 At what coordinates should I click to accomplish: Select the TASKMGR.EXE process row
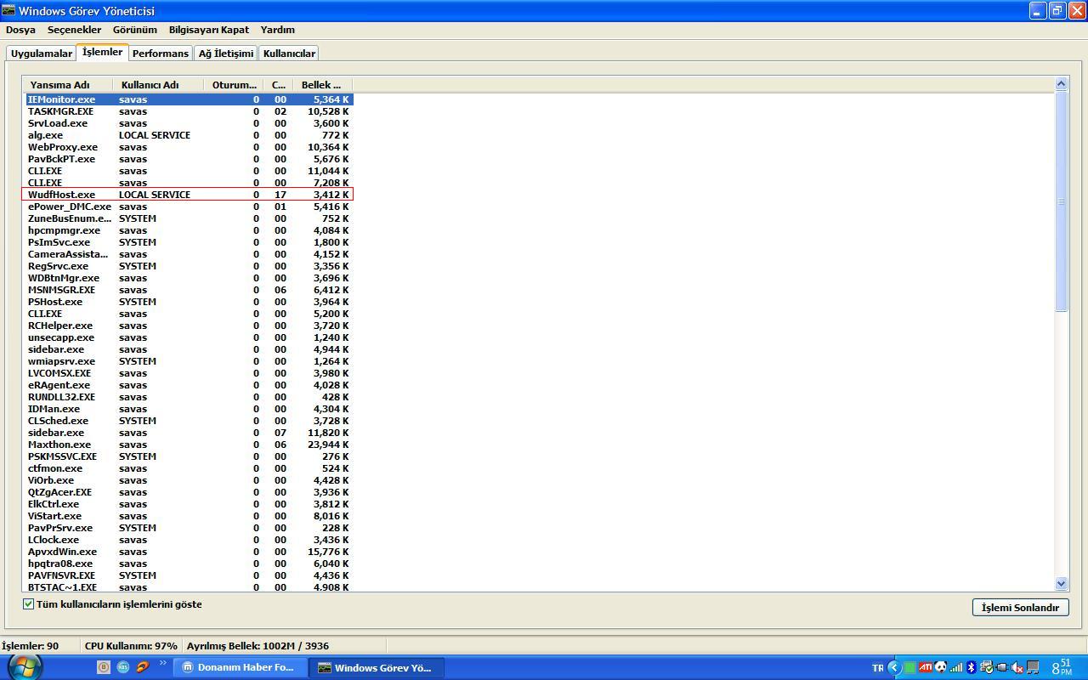pyautogui.click(x=188, y=111)
